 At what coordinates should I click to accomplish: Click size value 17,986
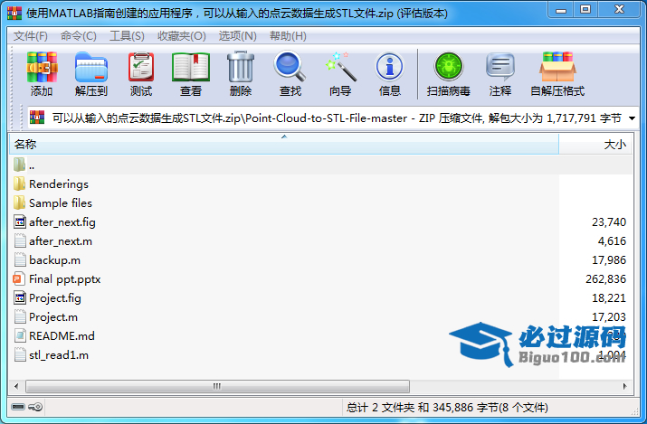609,260
